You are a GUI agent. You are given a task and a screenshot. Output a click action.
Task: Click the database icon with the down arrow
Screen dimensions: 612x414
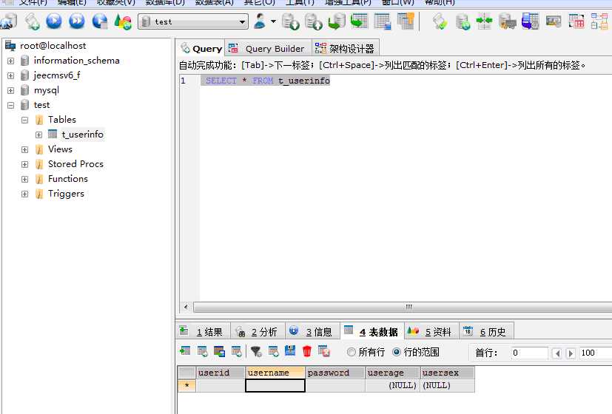291,21
